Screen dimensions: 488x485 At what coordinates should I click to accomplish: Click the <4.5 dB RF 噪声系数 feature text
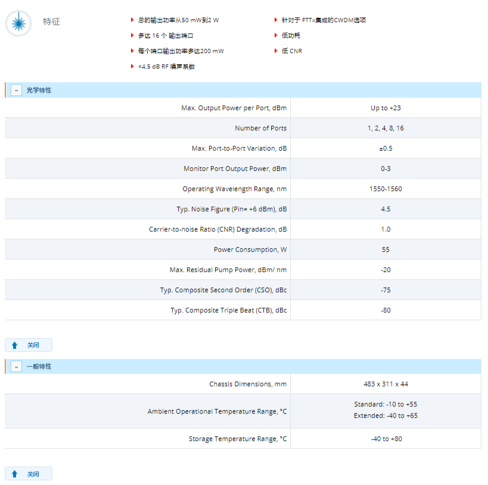(x=166, y=67)
